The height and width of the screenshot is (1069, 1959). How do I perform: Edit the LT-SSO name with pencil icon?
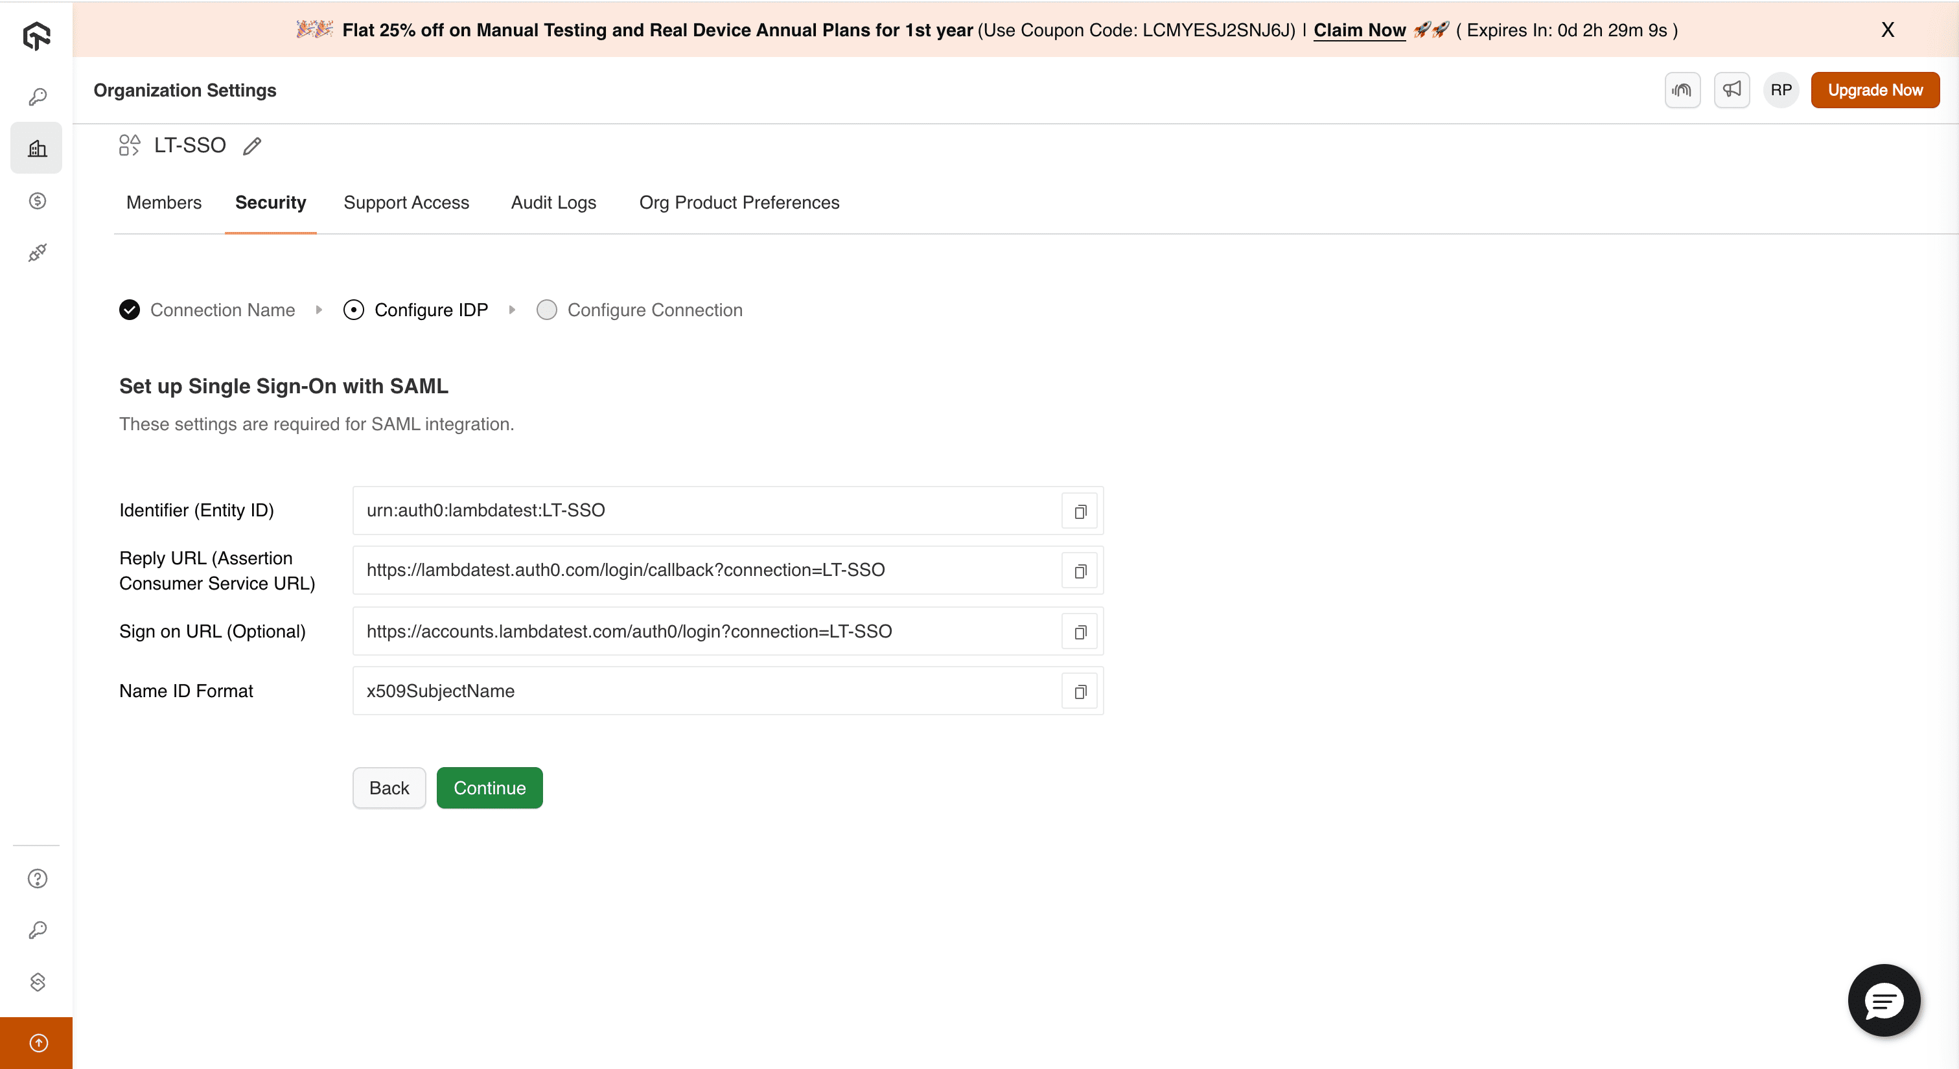(x=251, y=146)
